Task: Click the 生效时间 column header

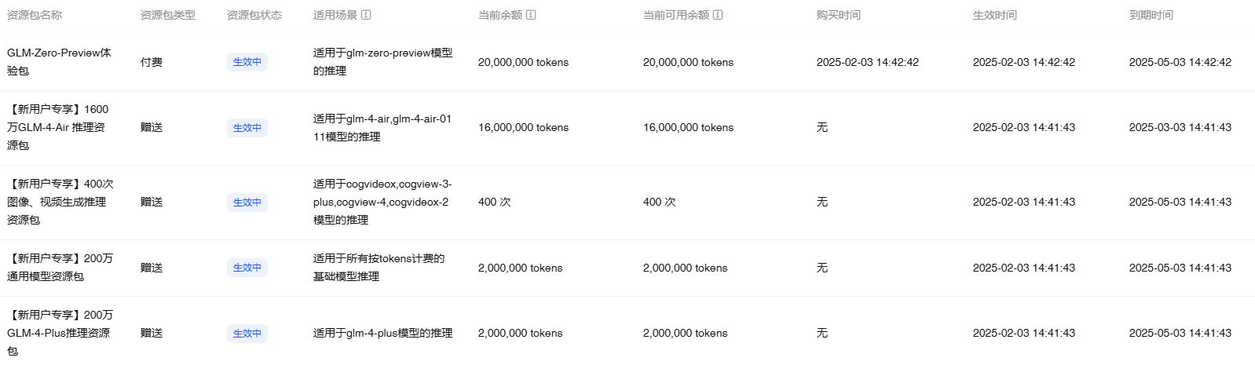Action: point(995,15)
